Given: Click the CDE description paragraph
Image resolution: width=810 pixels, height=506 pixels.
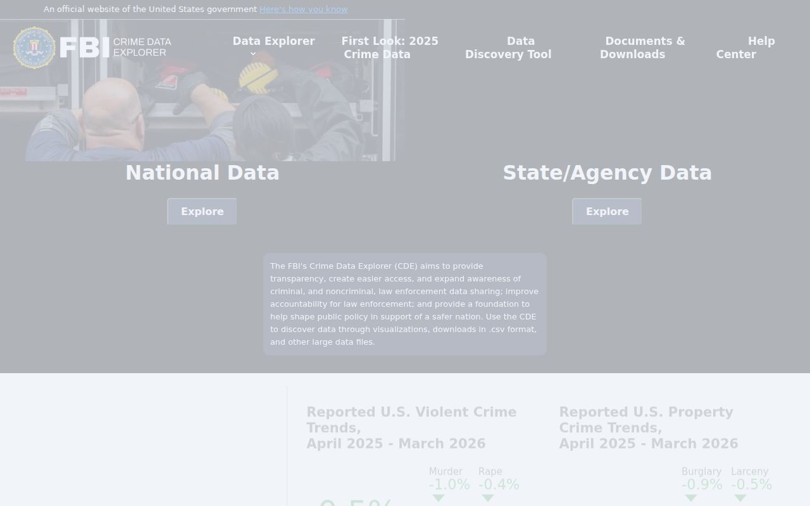Looking at the screenshot, I should (x=404, y=304).
